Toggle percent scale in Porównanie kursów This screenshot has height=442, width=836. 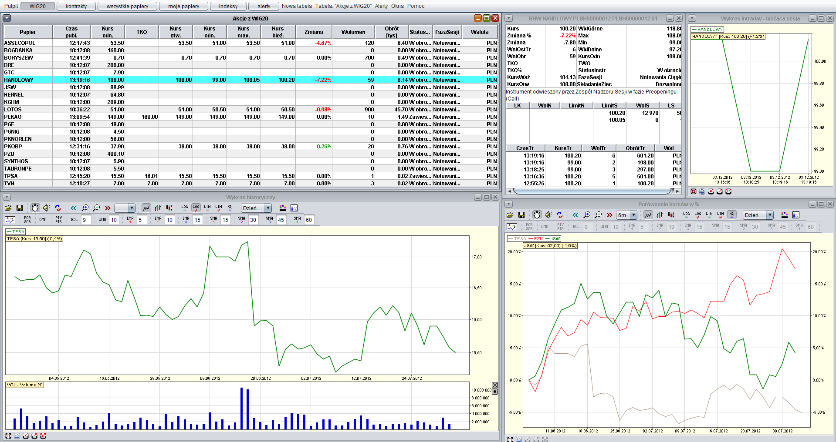click(x=732, y=215)
